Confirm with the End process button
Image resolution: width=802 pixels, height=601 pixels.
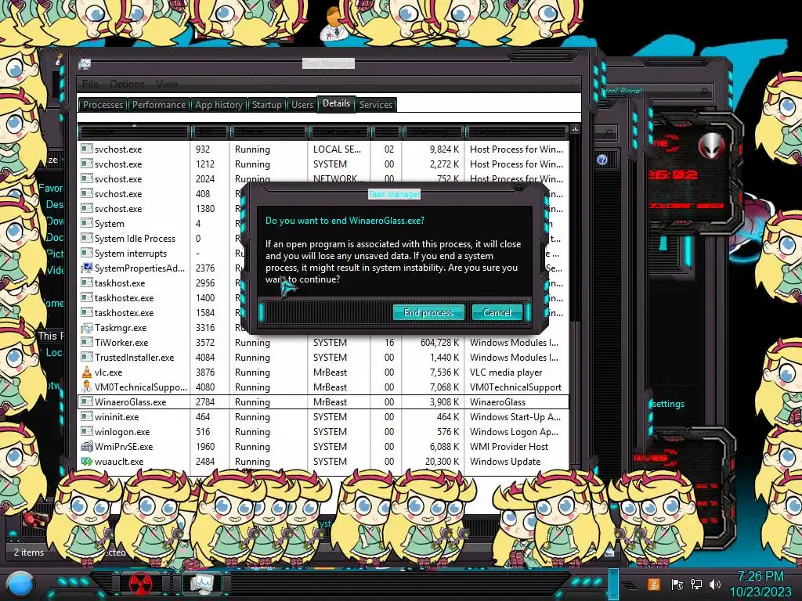(428, 312)
